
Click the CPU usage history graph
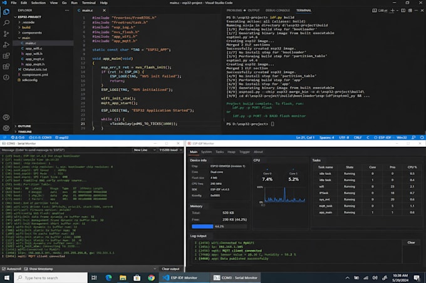(284, 194)
